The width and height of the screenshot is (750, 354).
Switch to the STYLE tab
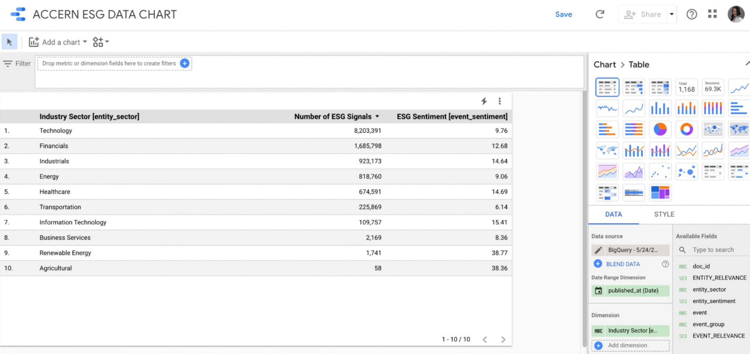664,214
